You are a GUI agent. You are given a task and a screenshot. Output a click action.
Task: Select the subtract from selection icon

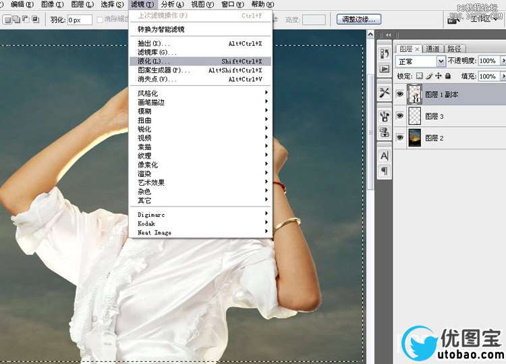26,20
